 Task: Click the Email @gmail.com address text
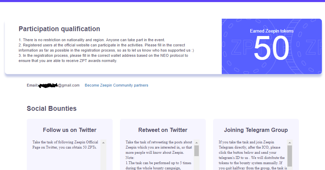pos(53,85)
